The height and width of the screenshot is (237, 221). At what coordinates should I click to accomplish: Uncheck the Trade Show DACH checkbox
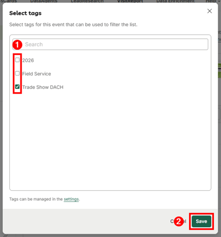coord(17,87)
